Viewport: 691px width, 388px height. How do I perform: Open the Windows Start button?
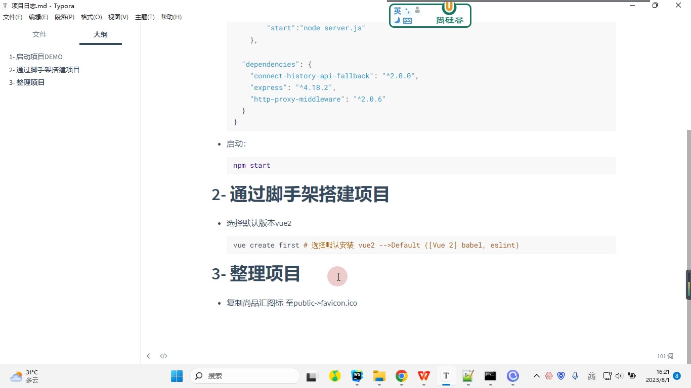coord(177,376)
